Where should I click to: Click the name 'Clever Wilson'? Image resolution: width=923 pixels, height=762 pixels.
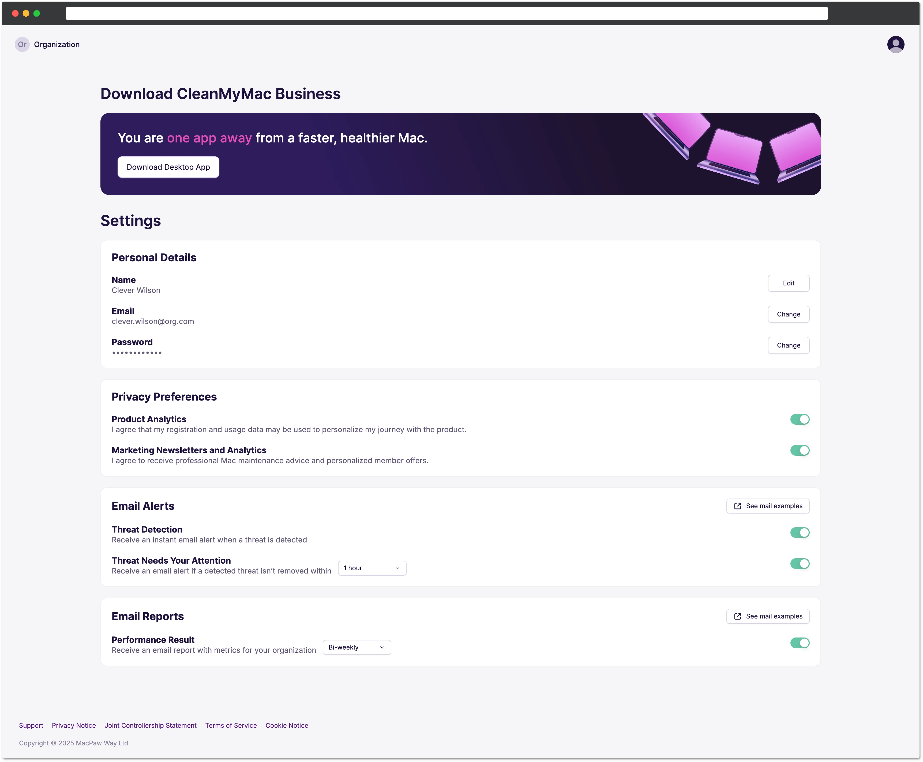tap(136, 290)
